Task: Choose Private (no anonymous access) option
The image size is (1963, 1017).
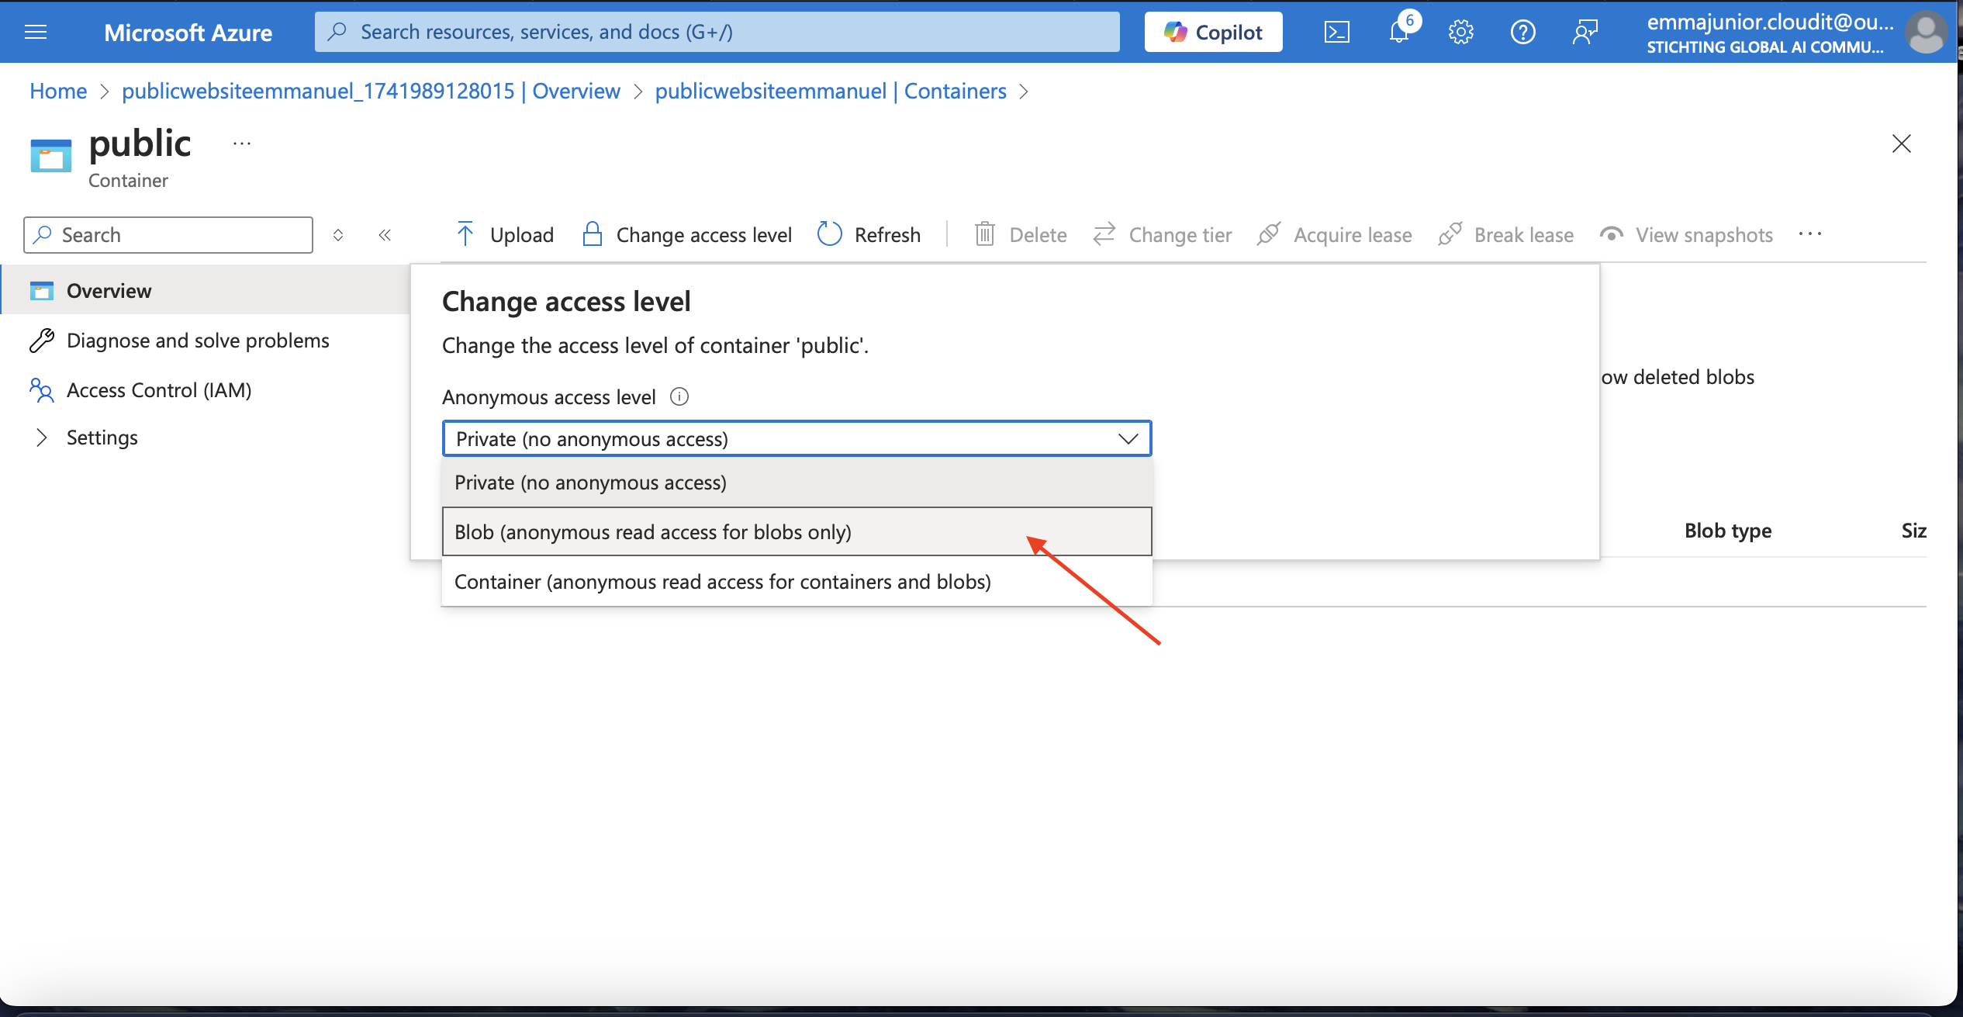Action: coord(797,483)
